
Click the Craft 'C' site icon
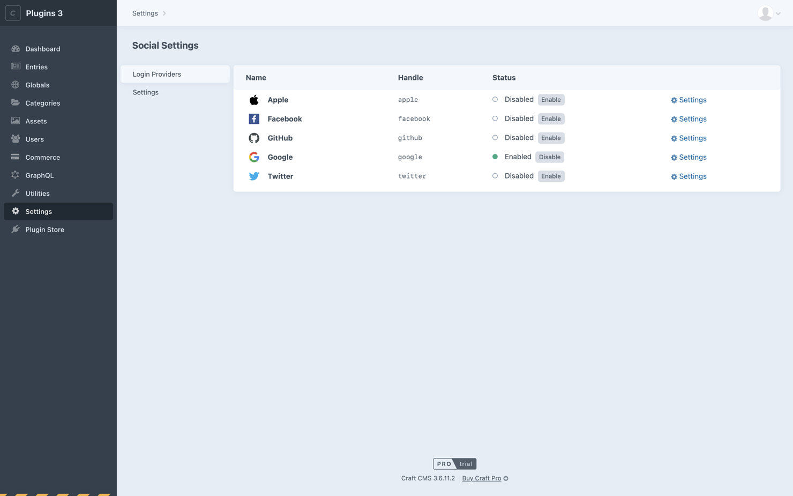point(13,13)
